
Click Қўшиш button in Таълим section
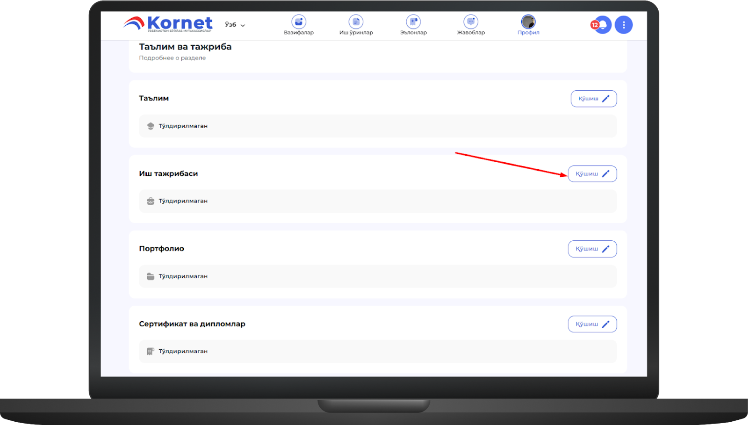(x=593, y=99)
